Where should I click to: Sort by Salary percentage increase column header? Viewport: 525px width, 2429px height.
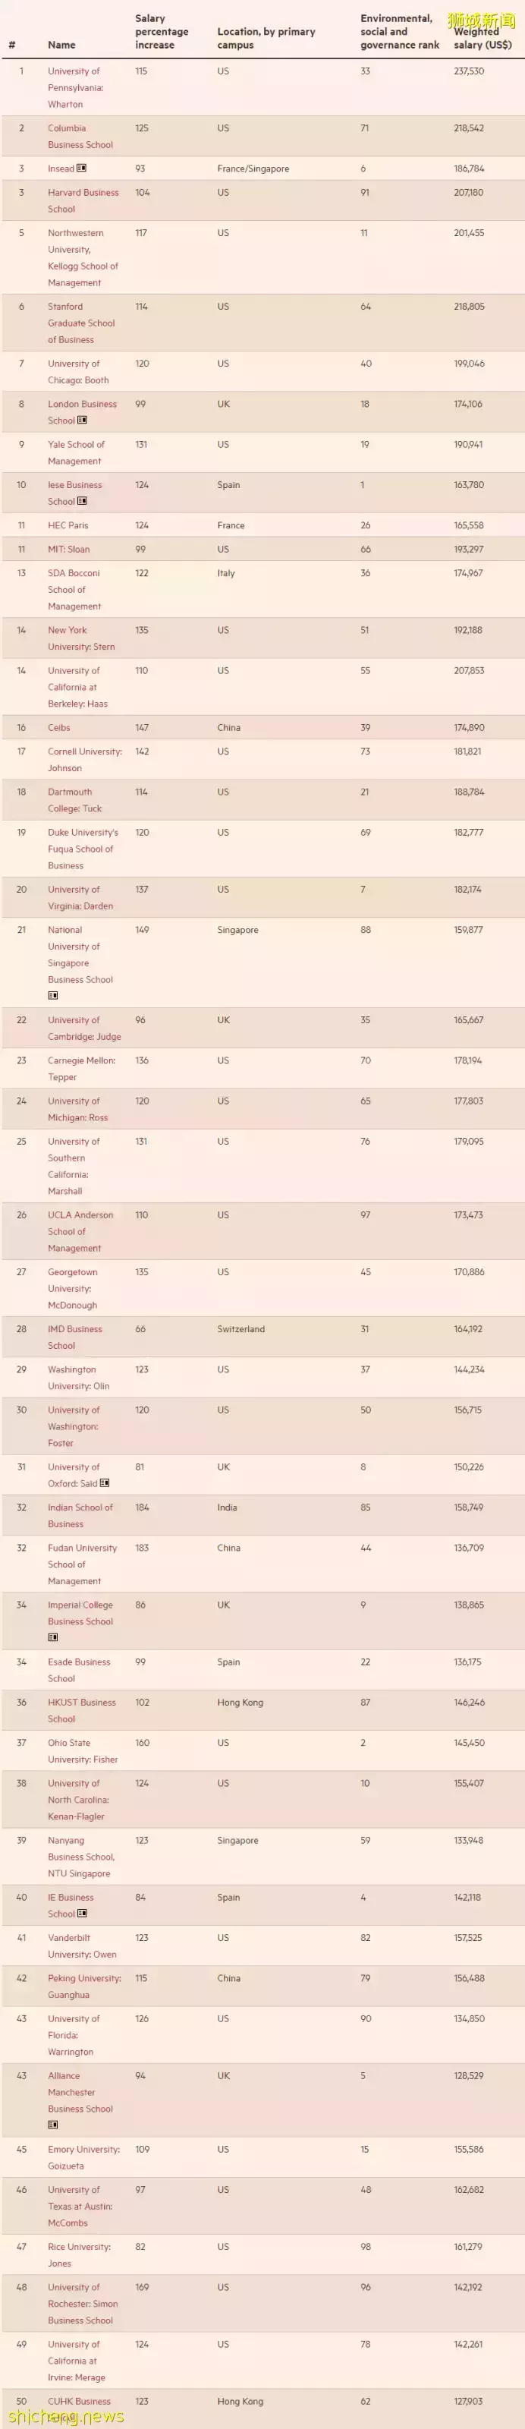(161, 31)
